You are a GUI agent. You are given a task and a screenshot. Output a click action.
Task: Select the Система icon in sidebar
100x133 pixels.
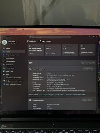[4, 52]
